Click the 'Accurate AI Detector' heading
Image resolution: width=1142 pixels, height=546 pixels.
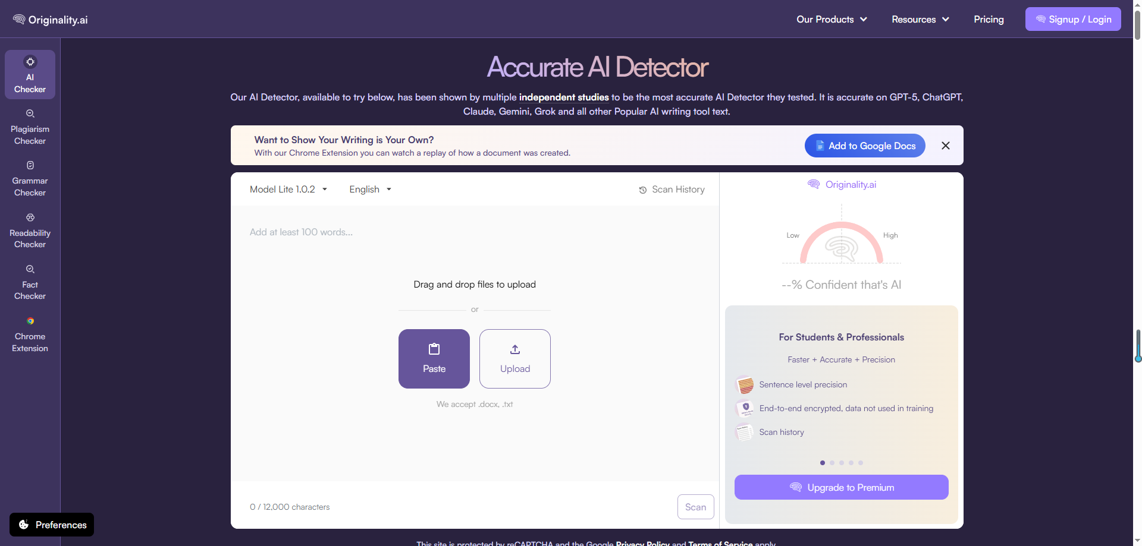click(597, 67)
